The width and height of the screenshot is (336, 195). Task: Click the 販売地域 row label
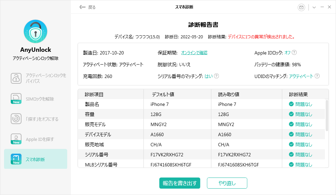pyautogui.click(x=94, y=145)
